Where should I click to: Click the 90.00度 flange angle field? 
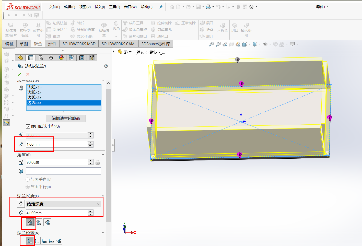[57, 162]
